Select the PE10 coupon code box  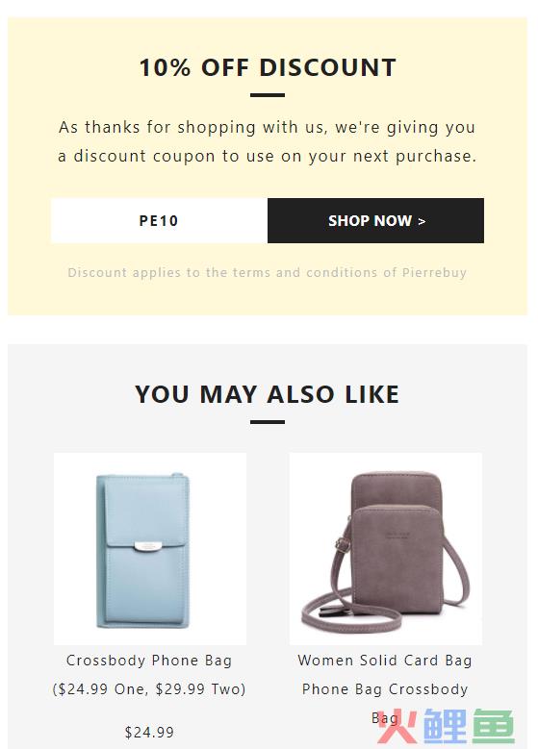click(x=159, y=221)
